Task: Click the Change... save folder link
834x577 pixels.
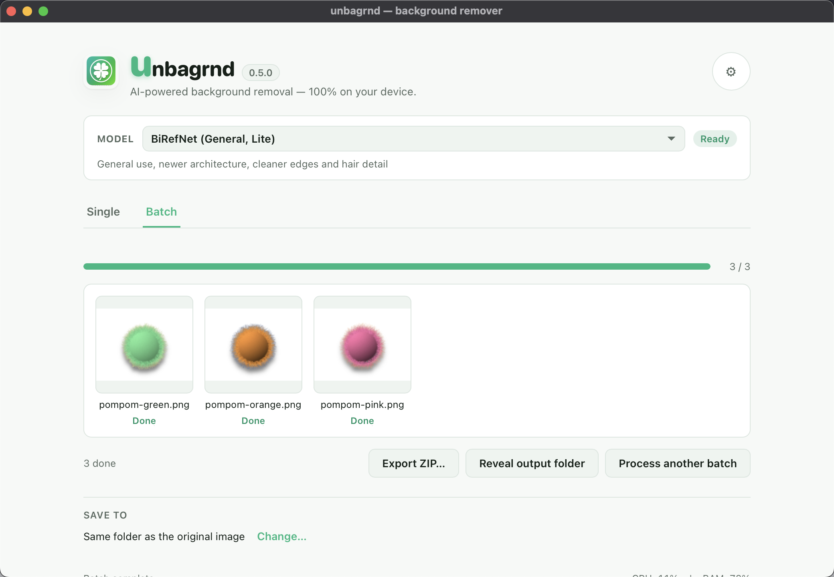Action: [x=282, y=537]
